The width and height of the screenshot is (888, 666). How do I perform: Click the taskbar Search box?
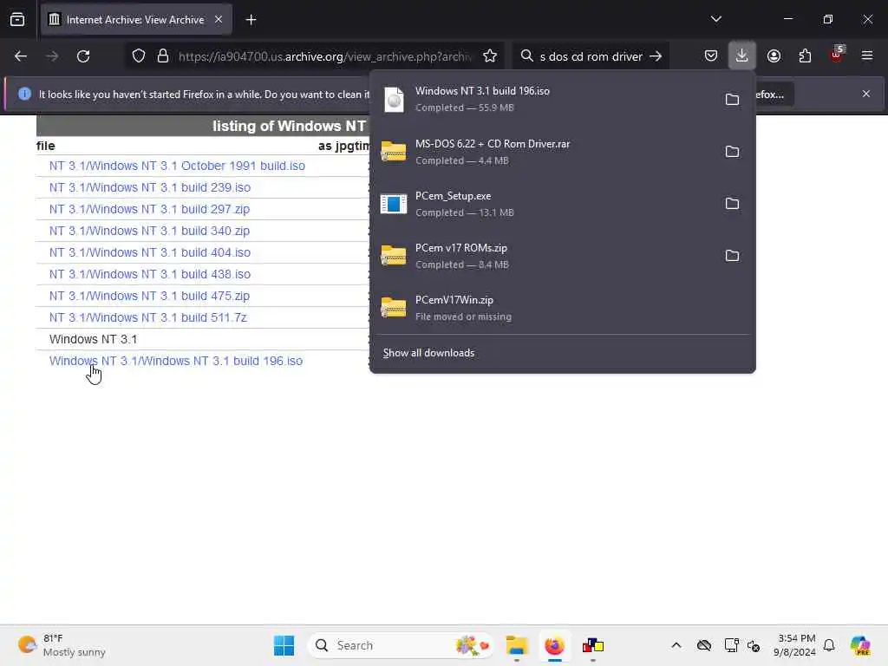tap(401, 645)
